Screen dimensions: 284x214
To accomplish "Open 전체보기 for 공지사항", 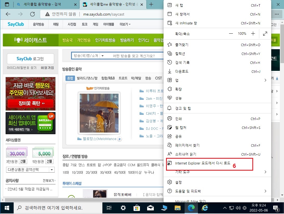I will click(49, 181).
